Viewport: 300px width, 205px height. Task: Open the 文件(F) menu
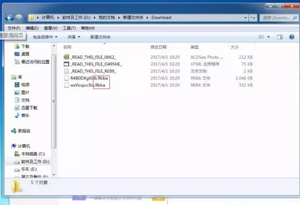click(x=14, y=28)
